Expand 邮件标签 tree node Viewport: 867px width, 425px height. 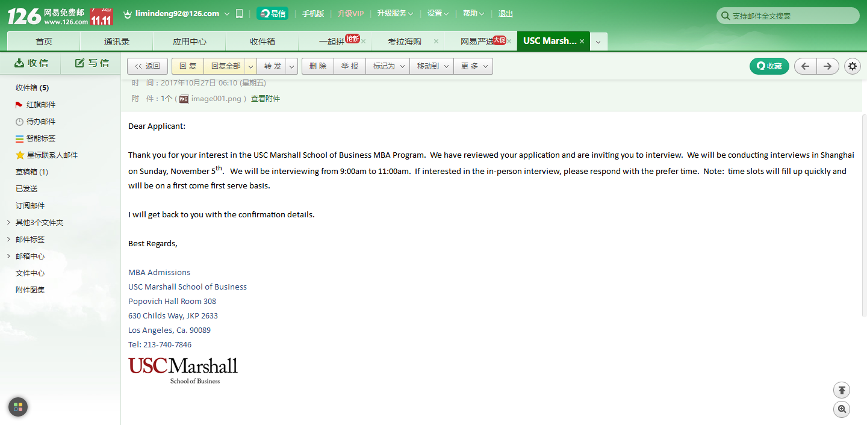(8, 240)
